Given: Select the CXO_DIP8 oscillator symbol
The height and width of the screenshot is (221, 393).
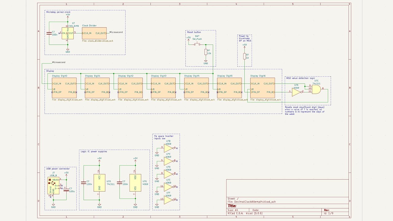Looking at the screenshot, I should (68, 33).
